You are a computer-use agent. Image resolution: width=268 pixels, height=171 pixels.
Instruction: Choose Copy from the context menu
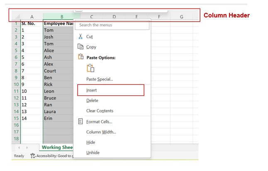pos(113,47)
